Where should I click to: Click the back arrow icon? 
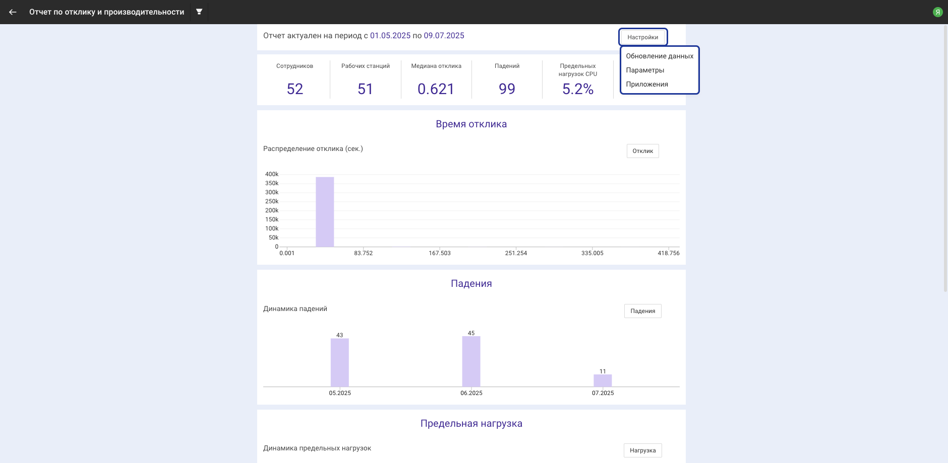coord(13,12)
